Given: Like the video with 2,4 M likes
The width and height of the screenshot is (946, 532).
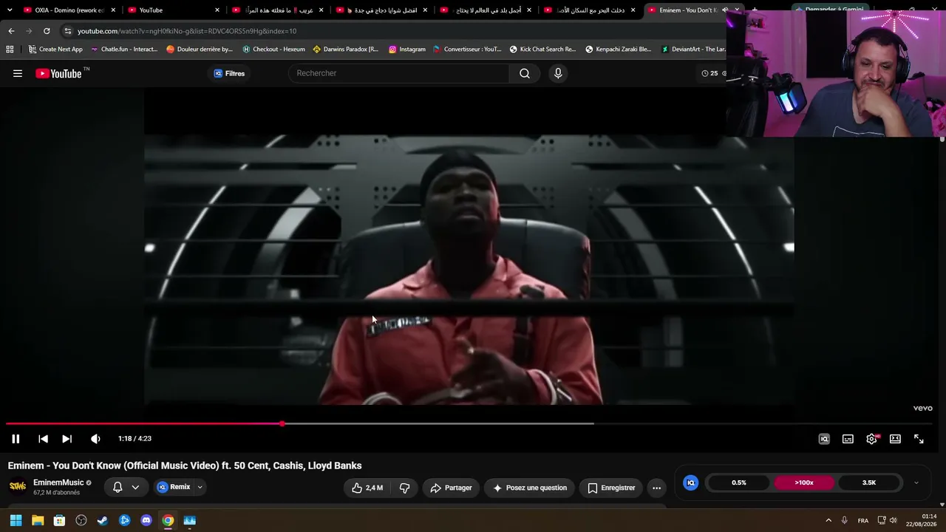Looking at the screenshot, I should (x=367, y=488).
